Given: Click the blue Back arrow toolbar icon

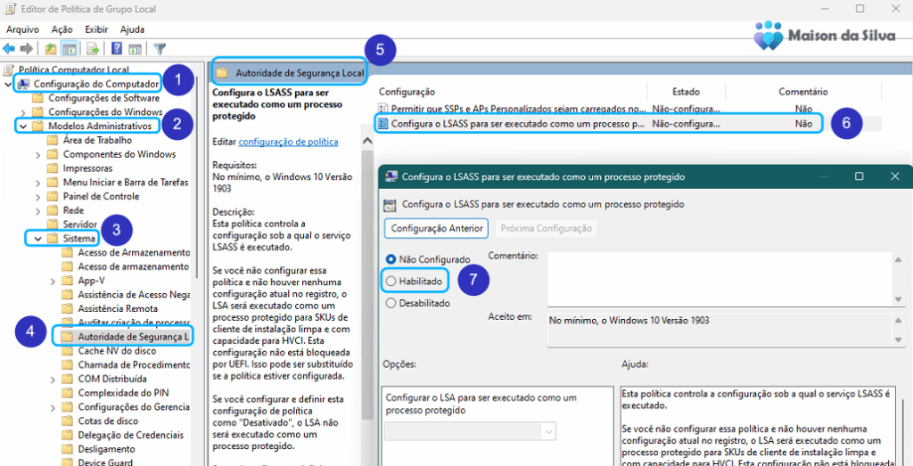Looking at the screenshot, I should click(x=9, y=48).
